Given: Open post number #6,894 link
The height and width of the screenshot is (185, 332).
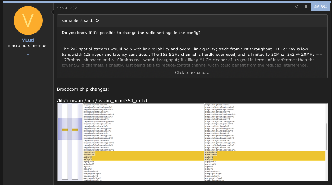Looking at the screenshot, I should [x=321, y=7].
